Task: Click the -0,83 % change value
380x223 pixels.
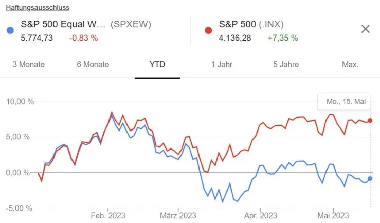Action: pos(83,38)
